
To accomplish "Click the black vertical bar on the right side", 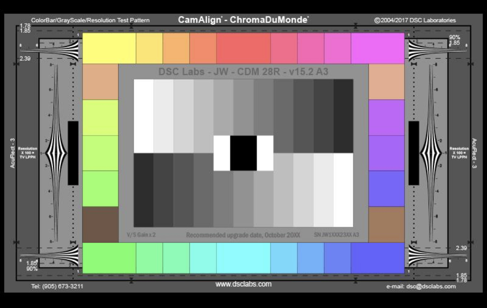I will pyautogui.click(x=414, y=153).
